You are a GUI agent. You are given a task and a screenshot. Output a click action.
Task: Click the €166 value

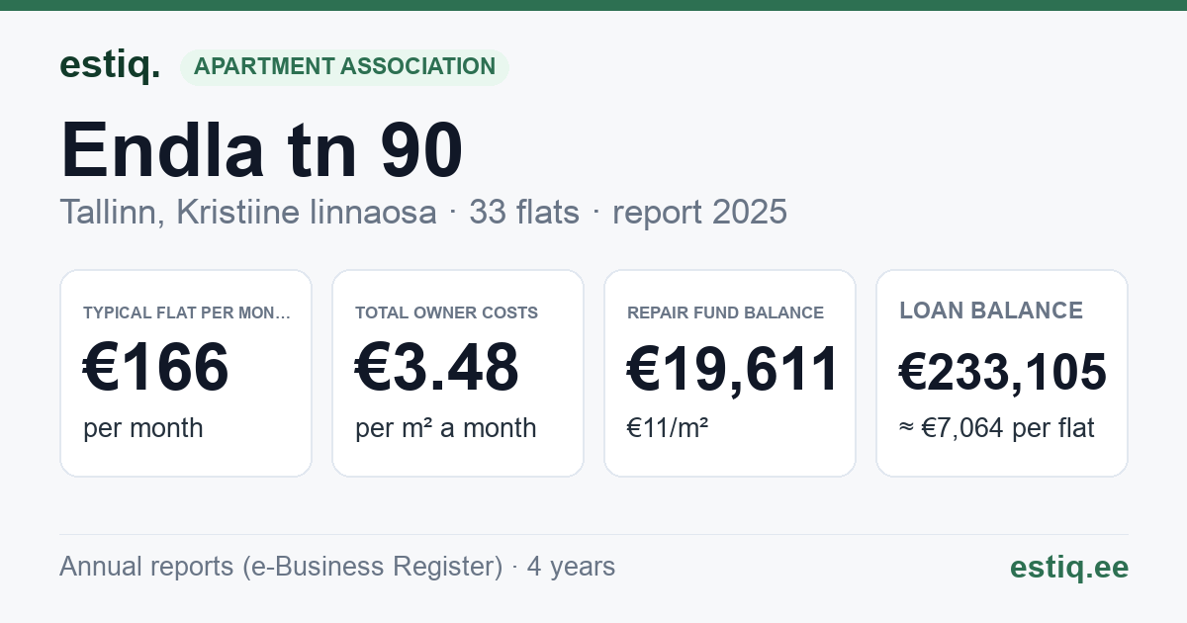(x=156, y=368)
